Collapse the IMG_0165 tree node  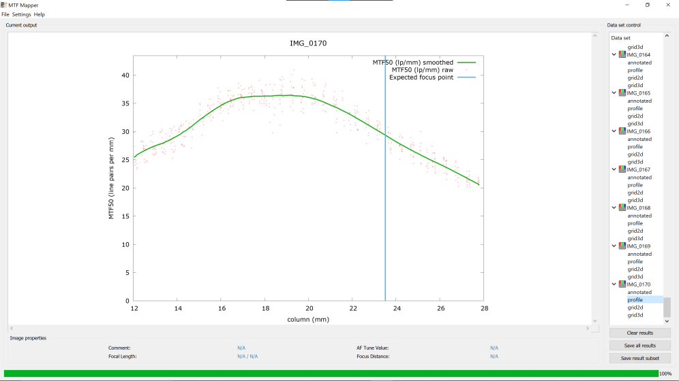click(614, 93)
